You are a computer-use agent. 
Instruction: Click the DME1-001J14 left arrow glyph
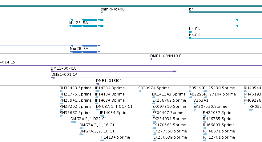(x=53, y=78)
